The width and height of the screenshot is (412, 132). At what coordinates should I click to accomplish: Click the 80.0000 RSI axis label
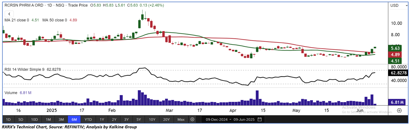click(399, 67)
